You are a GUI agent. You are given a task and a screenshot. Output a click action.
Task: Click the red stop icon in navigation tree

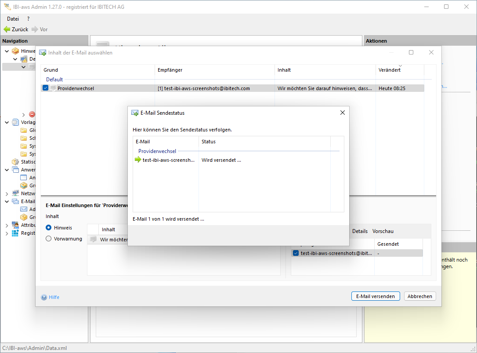[x=32, y=114]
